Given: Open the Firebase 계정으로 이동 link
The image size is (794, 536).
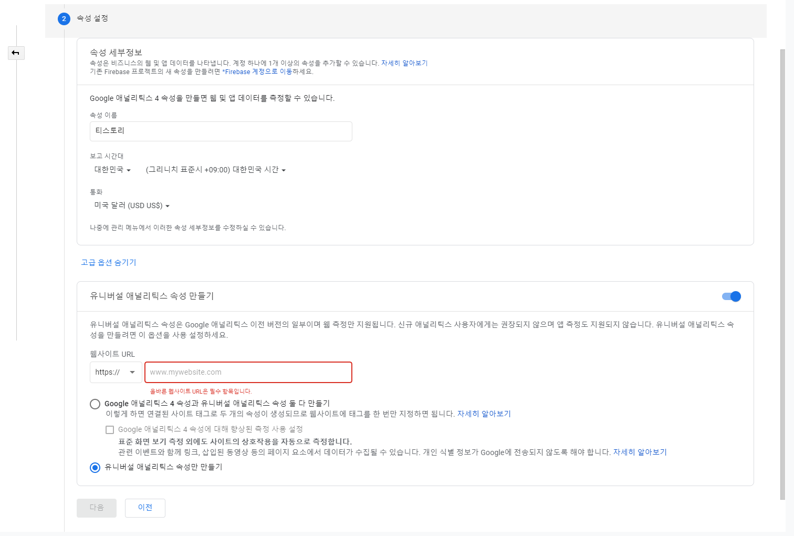Looking at the screenshot, I should [x=257, y=72].
